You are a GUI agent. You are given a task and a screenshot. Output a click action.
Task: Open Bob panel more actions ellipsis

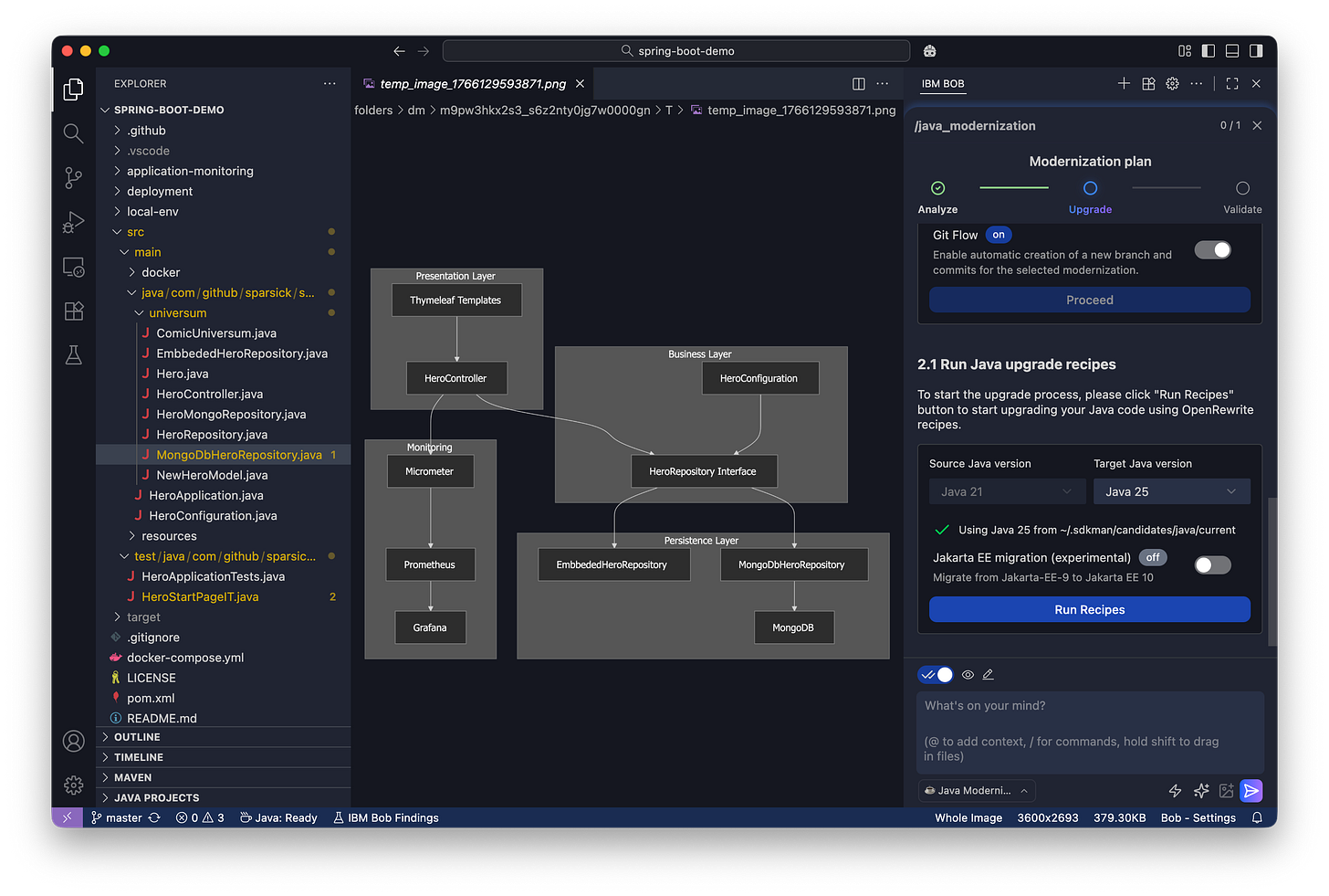1197,83
